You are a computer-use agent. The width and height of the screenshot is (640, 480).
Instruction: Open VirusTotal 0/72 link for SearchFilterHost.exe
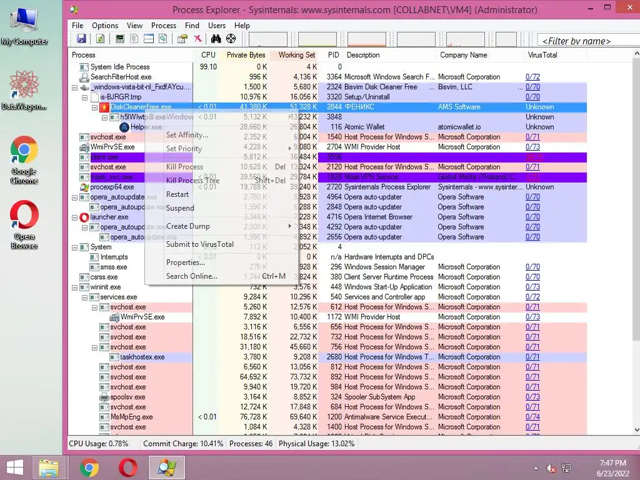point(532,77)
